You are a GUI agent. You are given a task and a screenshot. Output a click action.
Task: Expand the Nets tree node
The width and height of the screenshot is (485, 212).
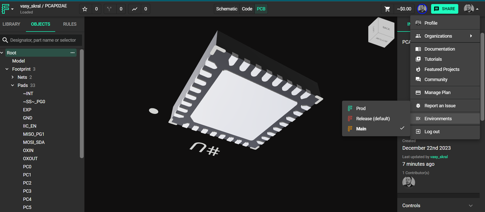12,77
